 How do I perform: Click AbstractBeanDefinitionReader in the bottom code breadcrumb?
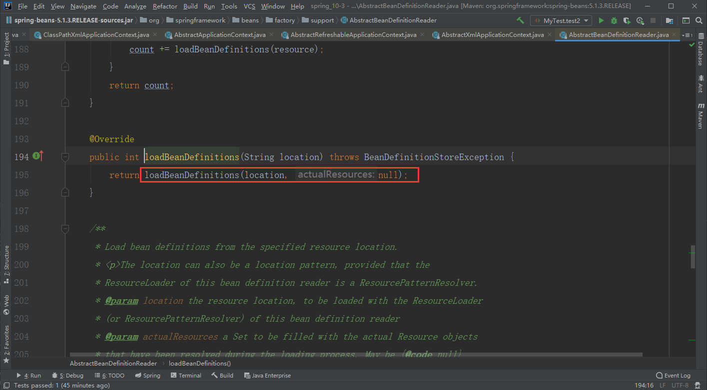pyautogui.click(x=113, y=364)
